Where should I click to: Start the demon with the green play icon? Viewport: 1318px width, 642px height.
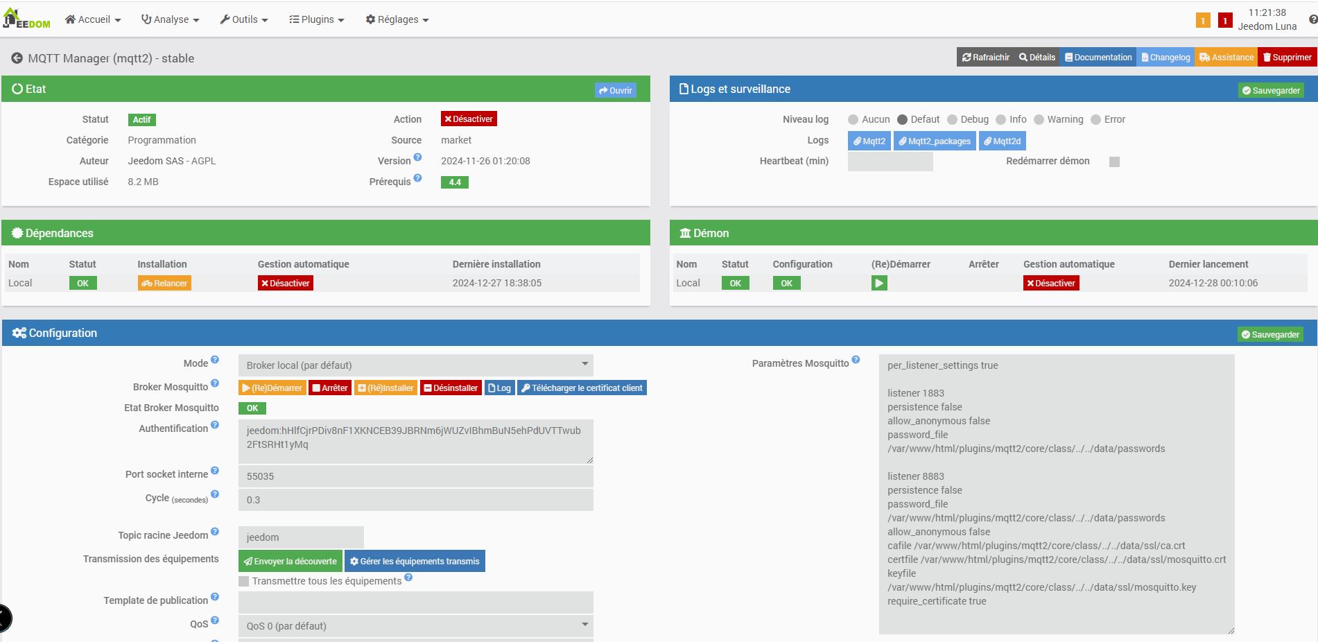tap(879, 283)
